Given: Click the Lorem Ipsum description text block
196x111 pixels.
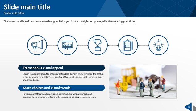Looking at the screenshot, I should tap(63, 77).
